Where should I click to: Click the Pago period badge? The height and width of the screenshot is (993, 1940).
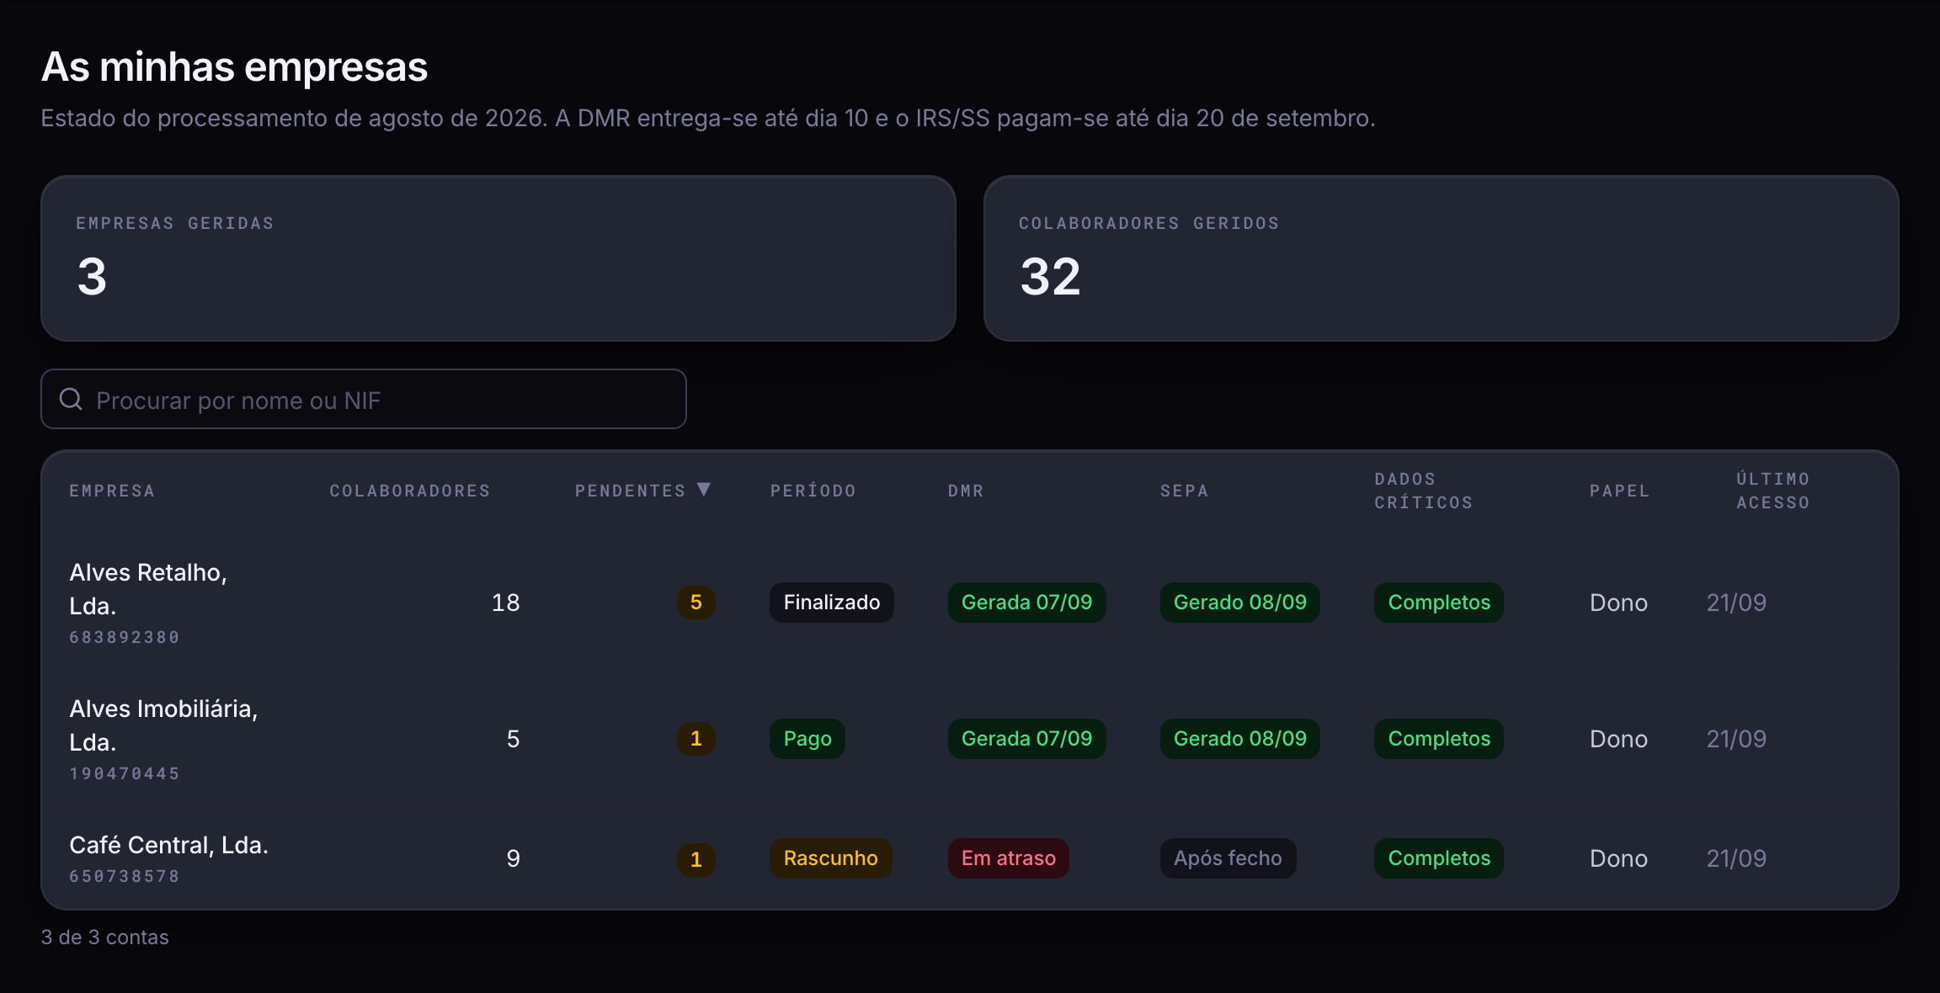tap(807, 739)
